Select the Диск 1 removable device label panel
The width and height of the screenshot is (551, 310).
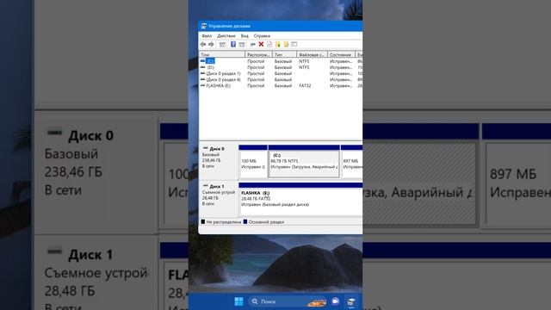(218, 199)
